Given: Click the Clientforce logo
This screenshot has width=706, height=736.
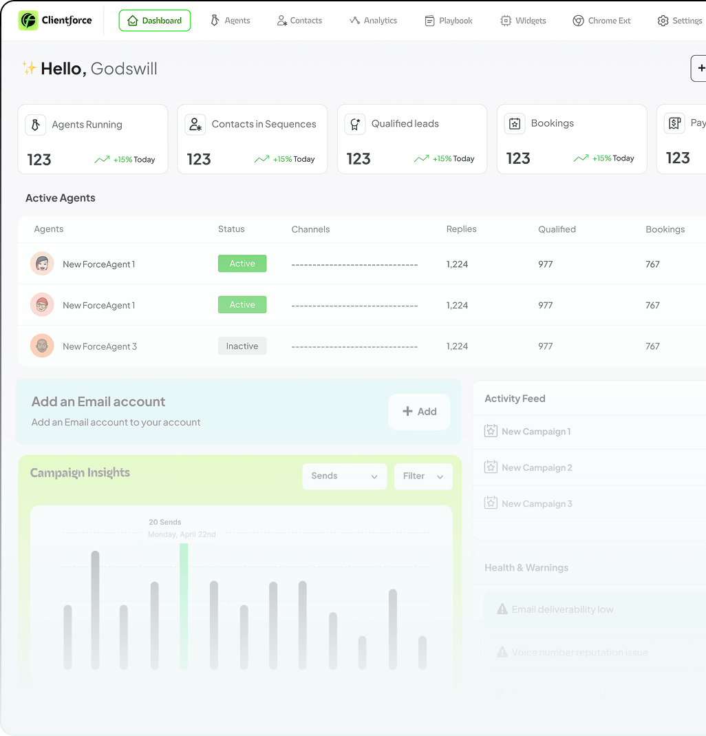Looking at the screenshot, I should (x=55, y=20).
